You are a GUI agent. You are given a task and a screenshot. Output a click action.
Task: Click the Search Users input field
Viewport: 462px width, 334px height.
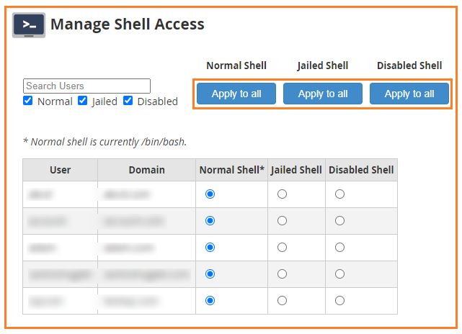86,86
